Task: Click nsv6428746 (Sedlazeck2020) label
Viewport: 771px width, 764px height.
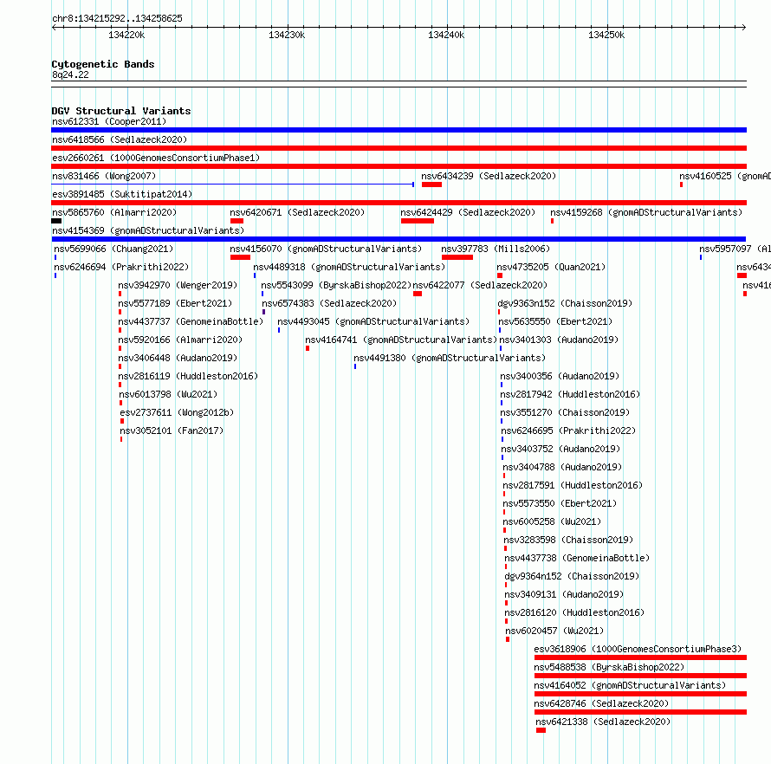Action: (601, 703)
